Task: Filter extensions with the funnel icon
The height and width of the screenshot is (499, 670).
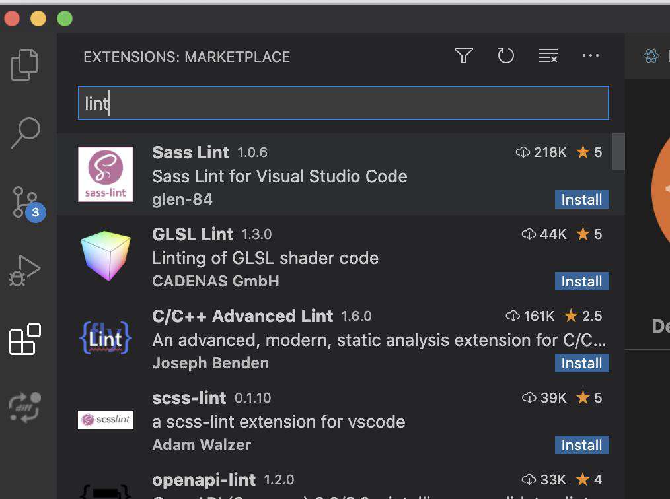Action: click(x=464, y=55)
